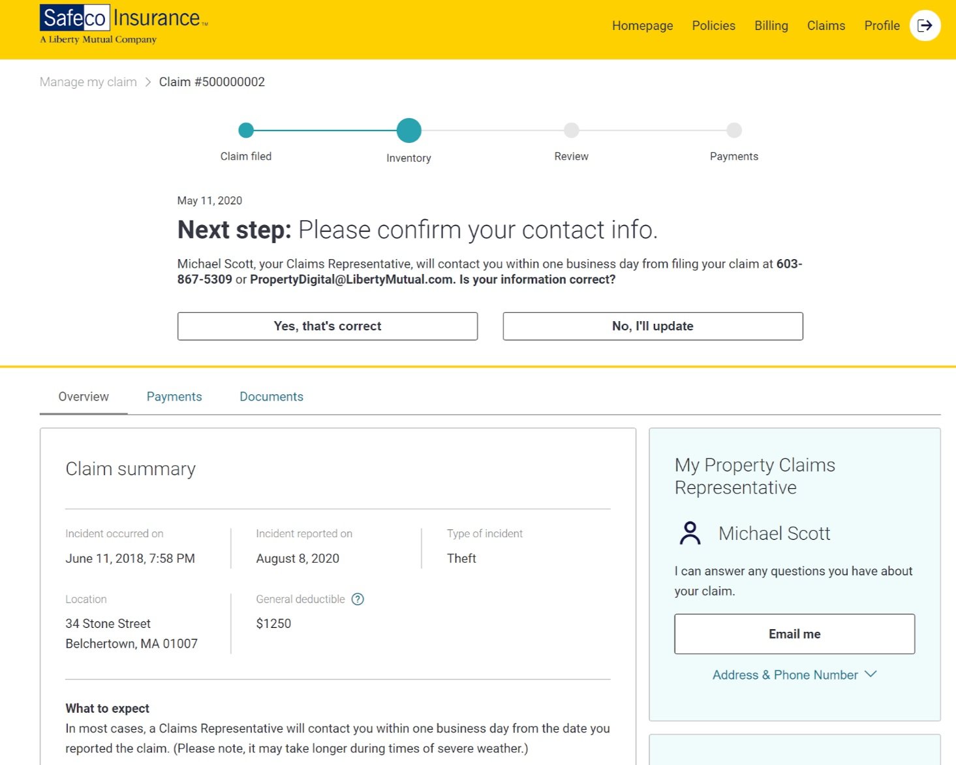This screenshot has width=956, height=765.
Task: Choose No, I'll update button
Action: pos(653,326)
